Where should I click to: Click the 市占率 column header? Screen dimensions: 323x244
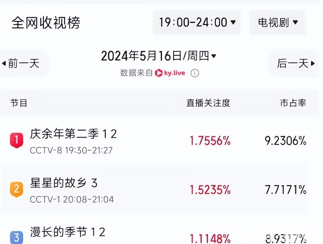[x=293, y=103]
